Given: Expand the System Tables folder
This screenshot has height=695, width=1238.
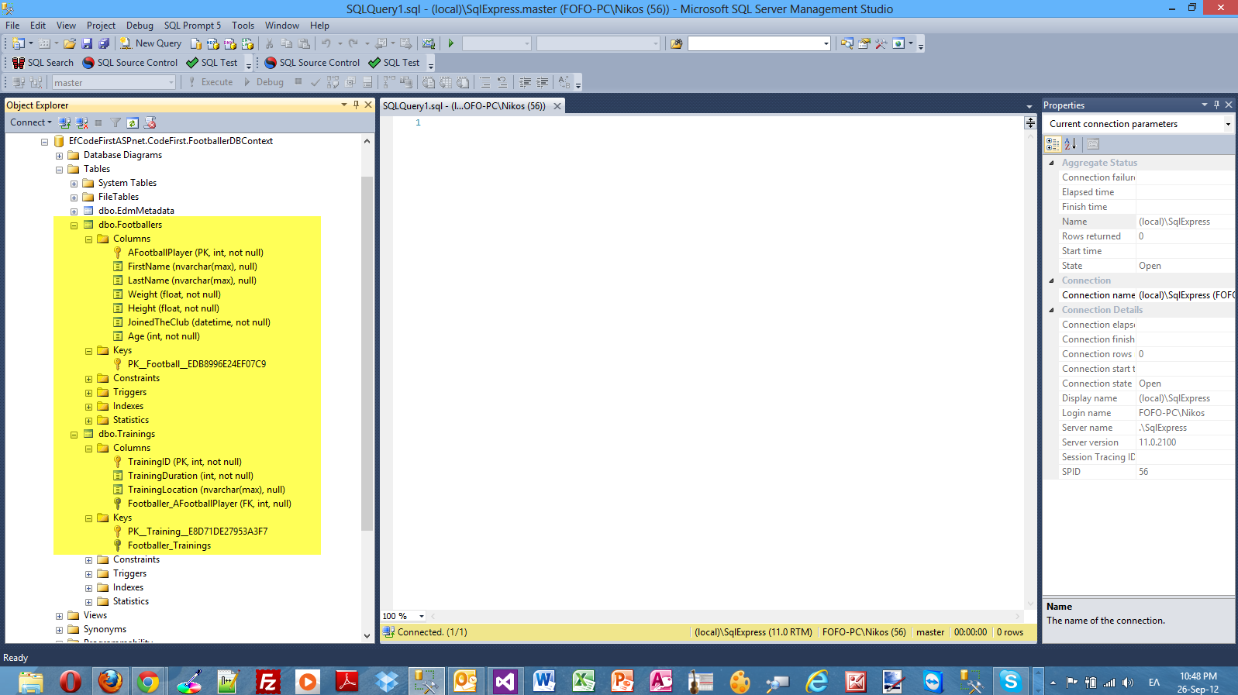Looking at the screenshot, I should point(74,184).
